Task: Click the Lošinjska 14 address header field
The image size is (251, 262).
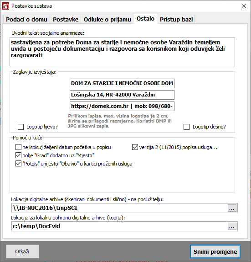Action: click(x=122, y=95)
